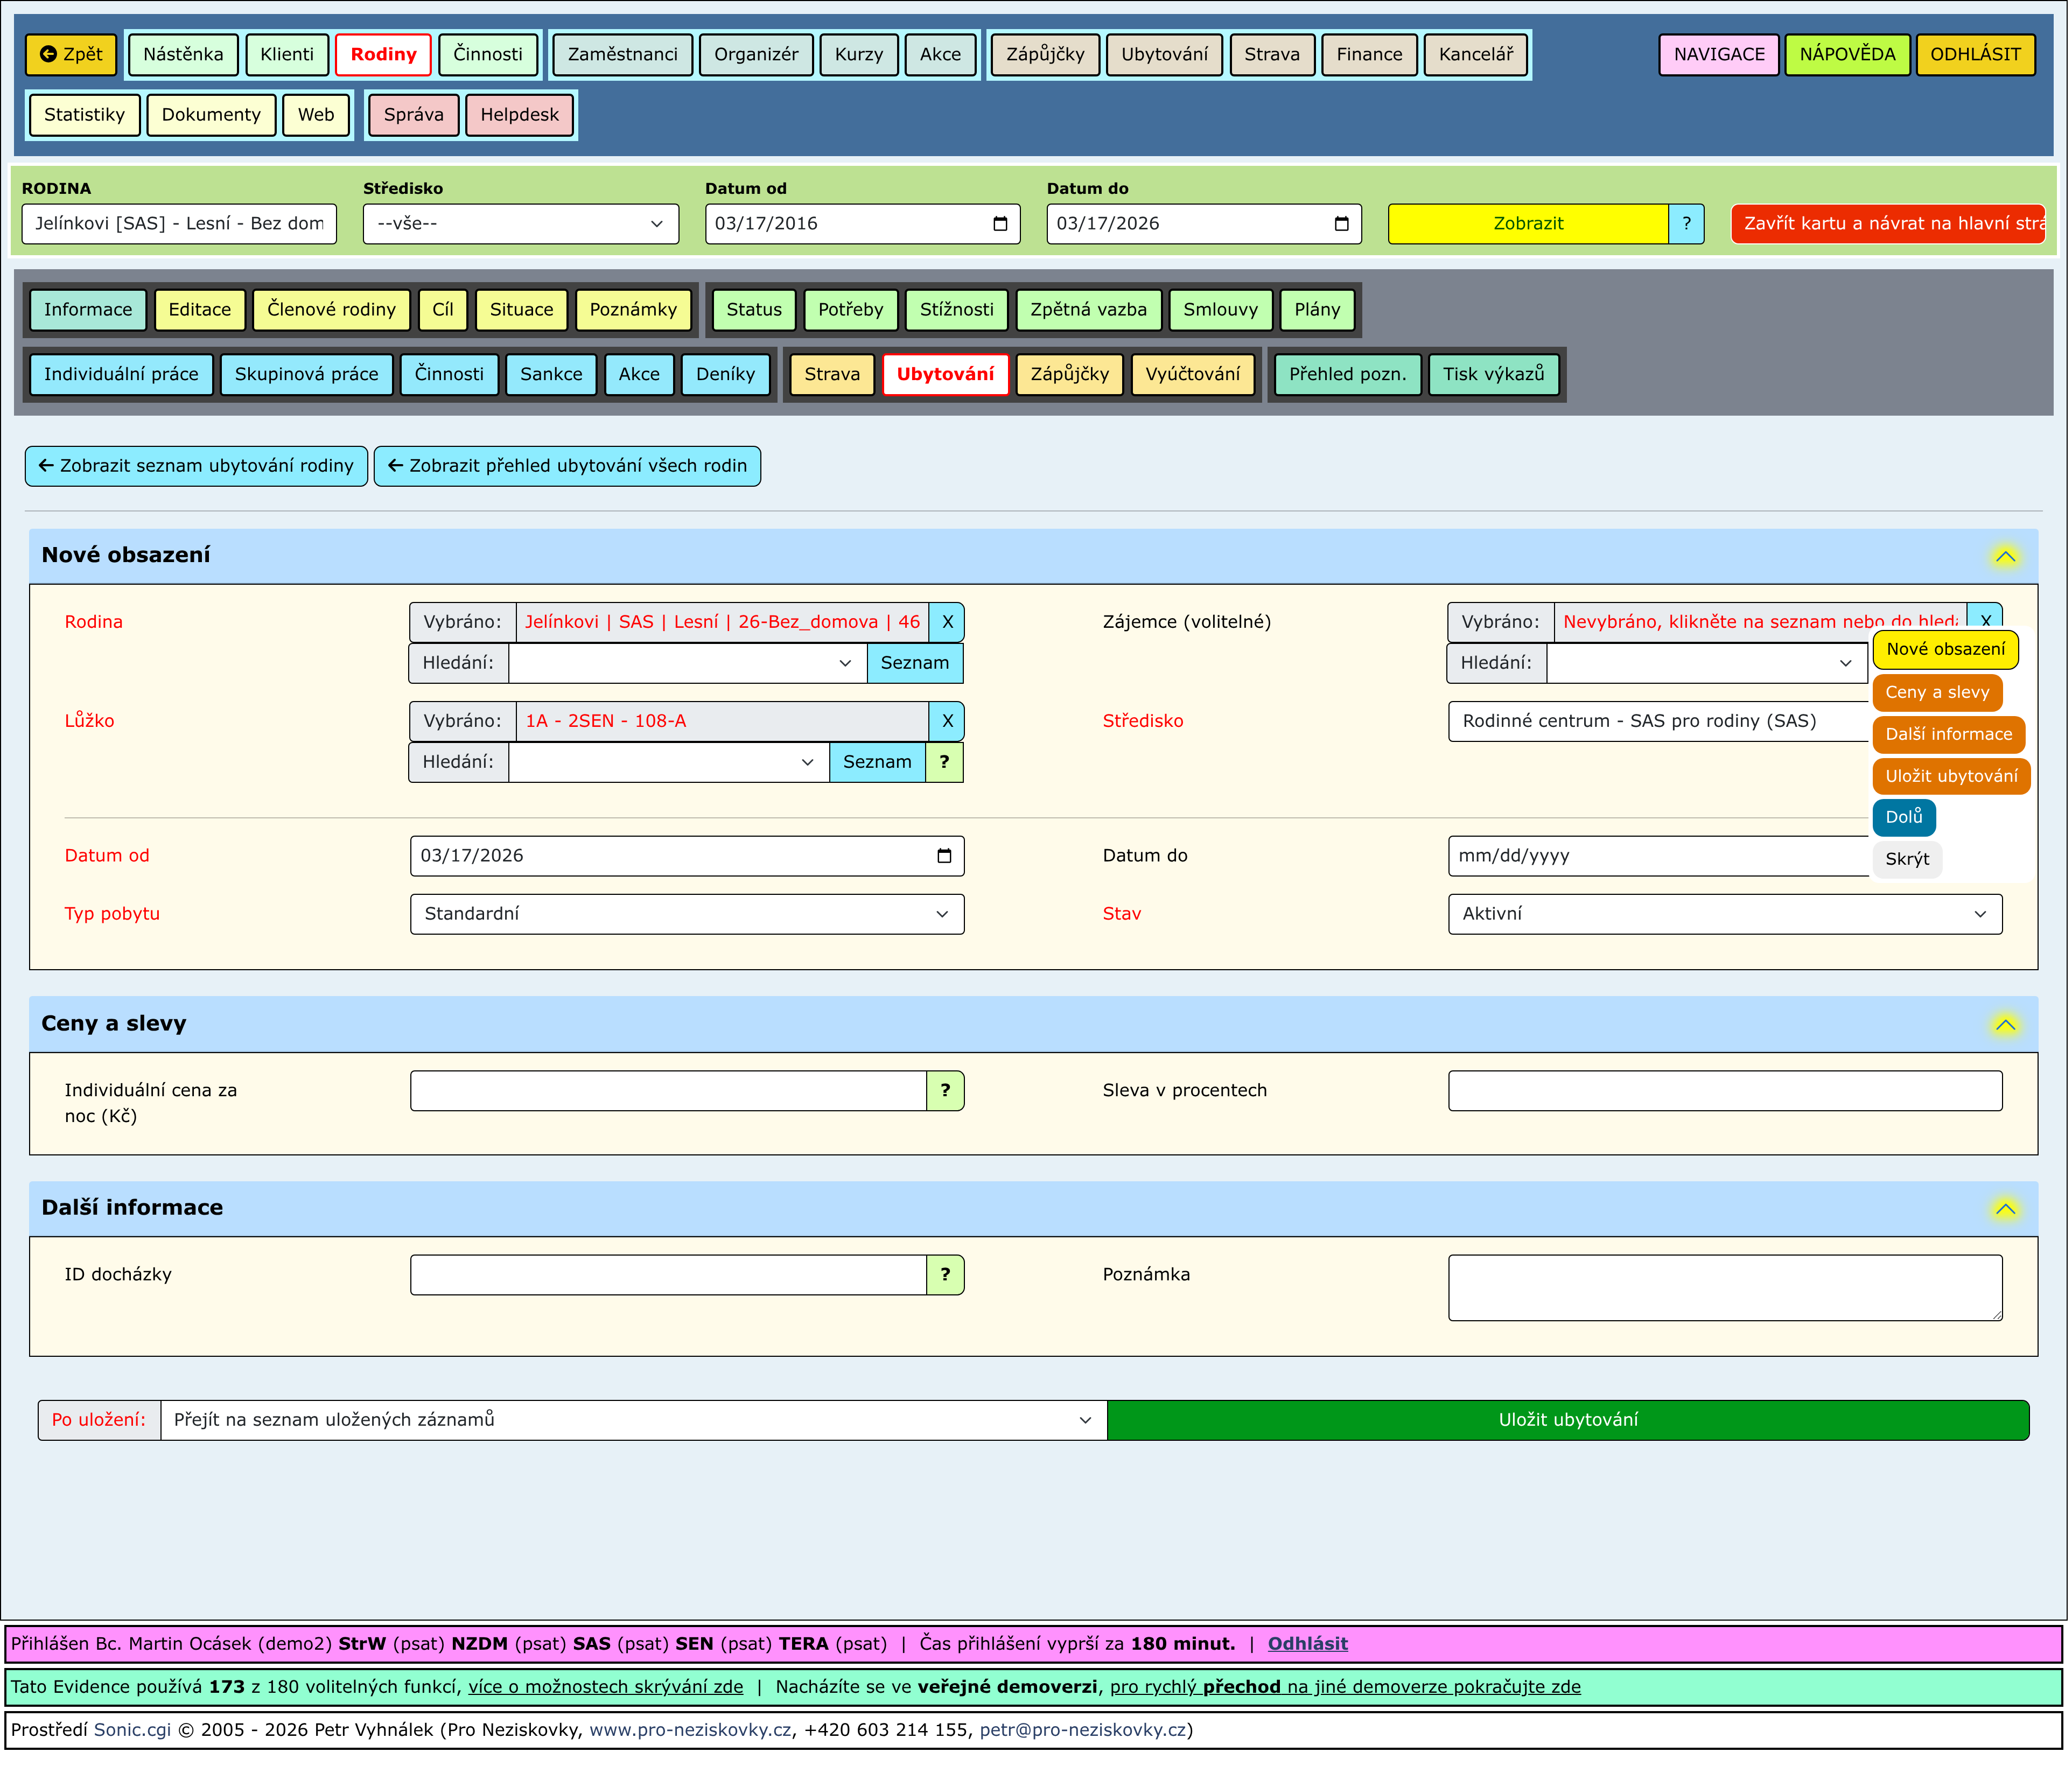This screenshot has height=1780, width=2072.
Task: Click into the Sleva v procentech field
Action: 1724,1091
